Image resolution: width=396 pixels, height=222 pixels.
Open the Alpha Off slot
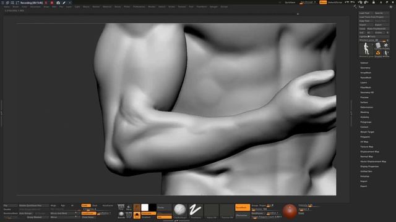pyautogui.click(x=212, y=211)
